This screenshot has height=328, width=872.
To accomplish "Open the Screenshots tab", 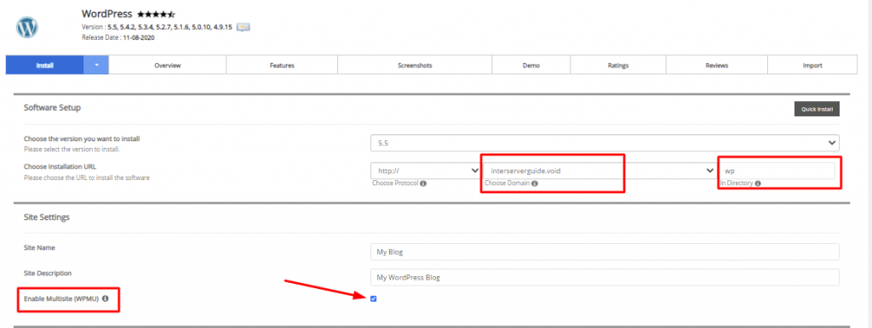I will click(x=415, y=65).
